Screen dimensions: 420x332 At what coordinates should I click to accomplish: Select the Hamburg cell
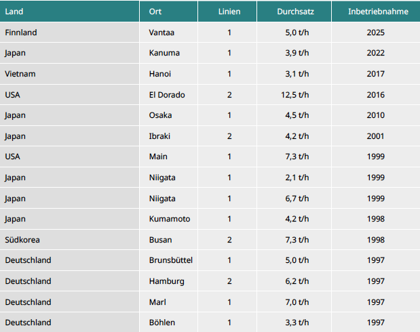[166, 281]
